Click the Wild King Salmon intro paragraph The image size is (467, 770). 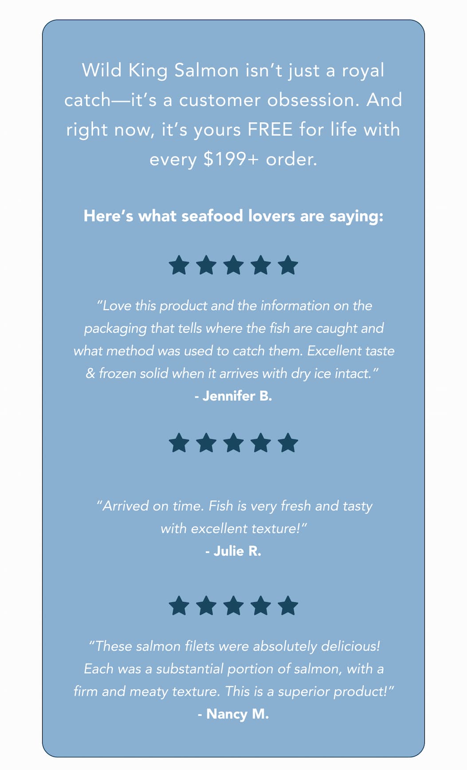(233, 115)
